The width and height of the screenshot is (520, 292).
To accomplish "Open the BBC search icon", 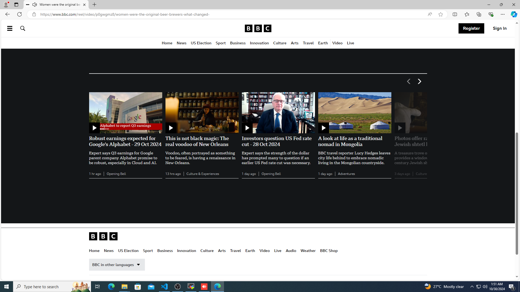I will click(23, 28).
